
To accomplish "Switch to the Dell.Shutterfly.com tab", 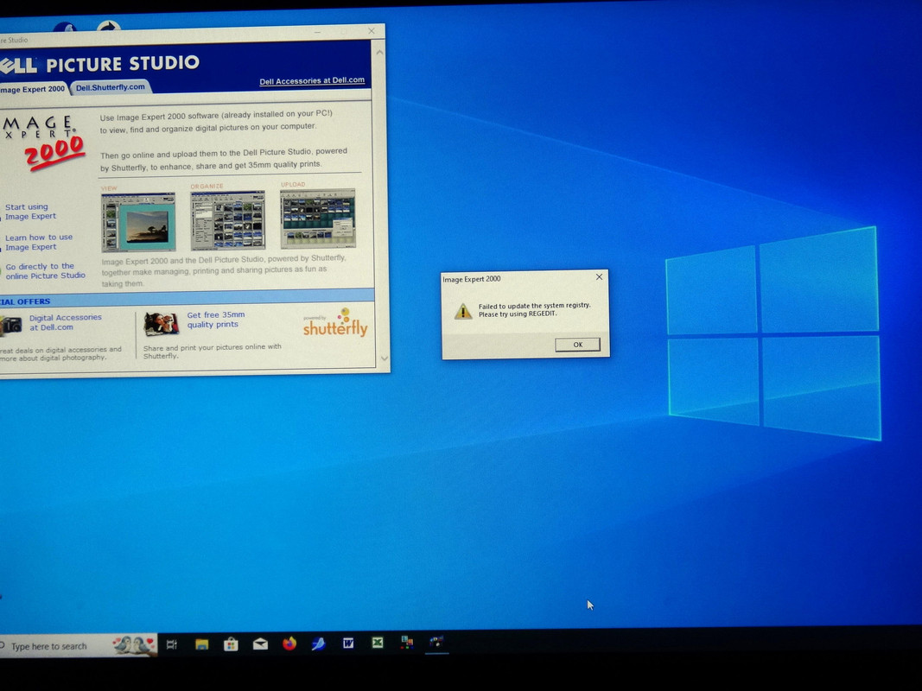I will point(110,87).
